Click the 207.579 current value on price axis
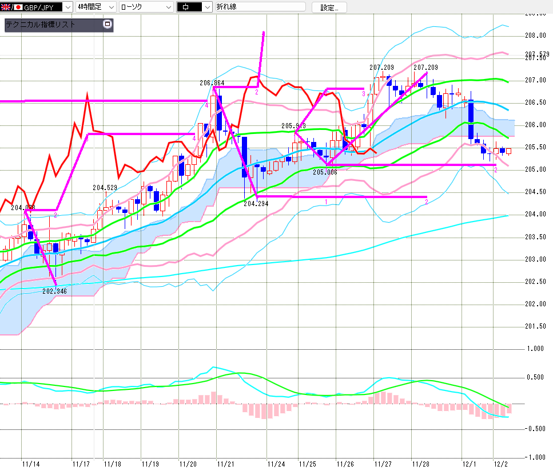Image resolution: width=553 pixels, height=470 pixels. click(x=536, y=54)
